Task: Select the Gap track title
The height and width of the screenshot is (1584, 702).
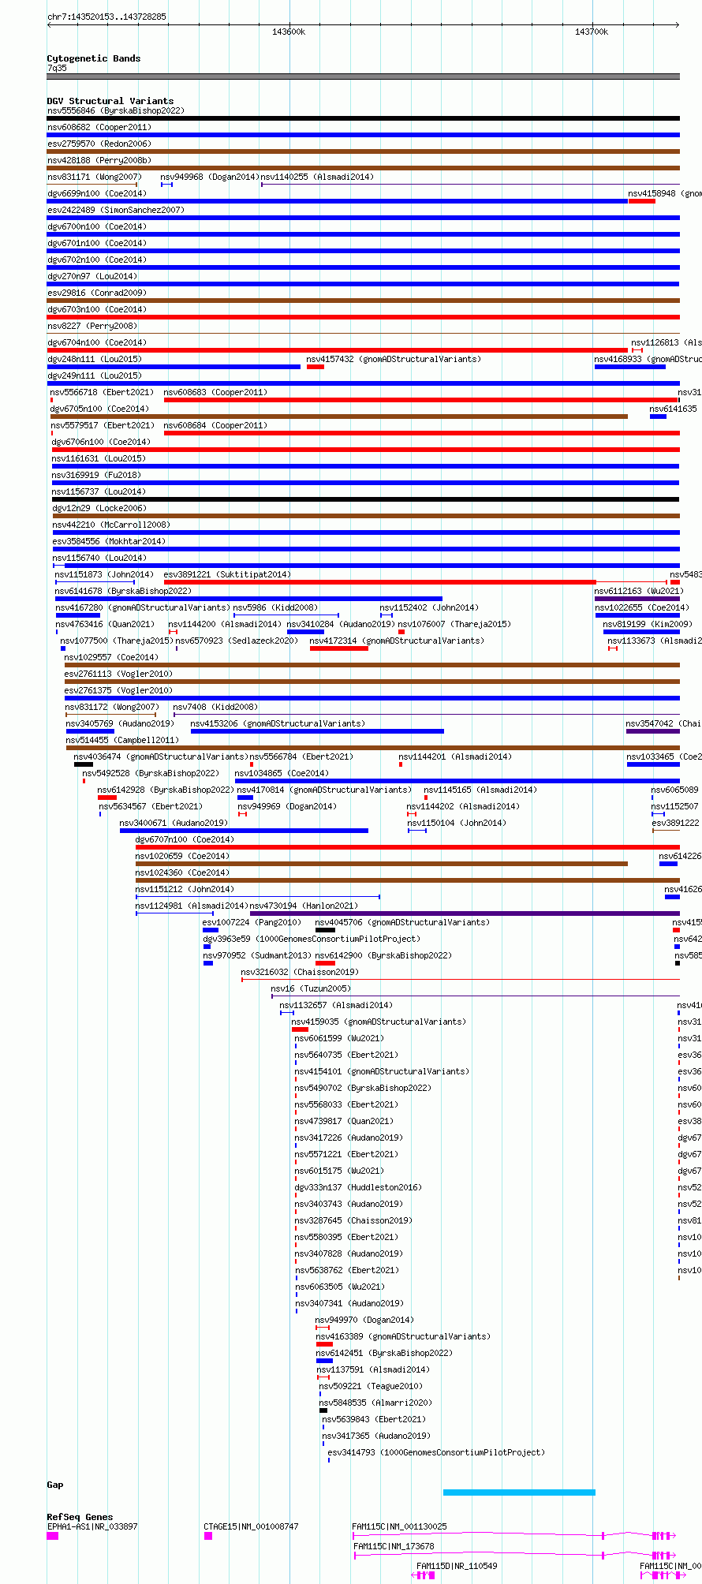Action: pos(55,1485)
